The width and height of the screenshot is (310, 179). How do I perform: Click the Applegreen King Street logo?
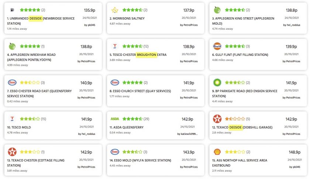click(217, 10)
